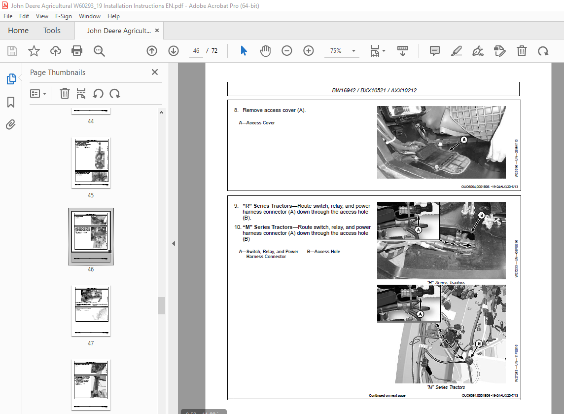Switch to the Tools tab

coord(52,31)
